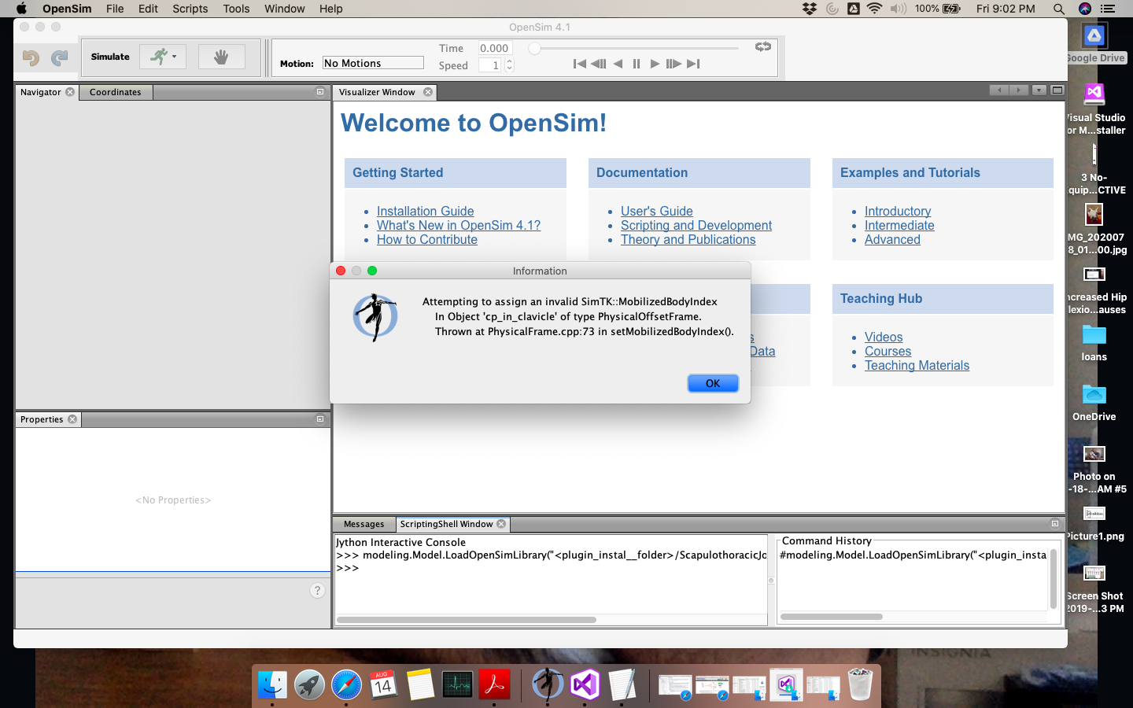Open the Intermediate tutorials link
Image resolution: width=1133 pixels, height=708 pixels.
(x=899, y=225)
